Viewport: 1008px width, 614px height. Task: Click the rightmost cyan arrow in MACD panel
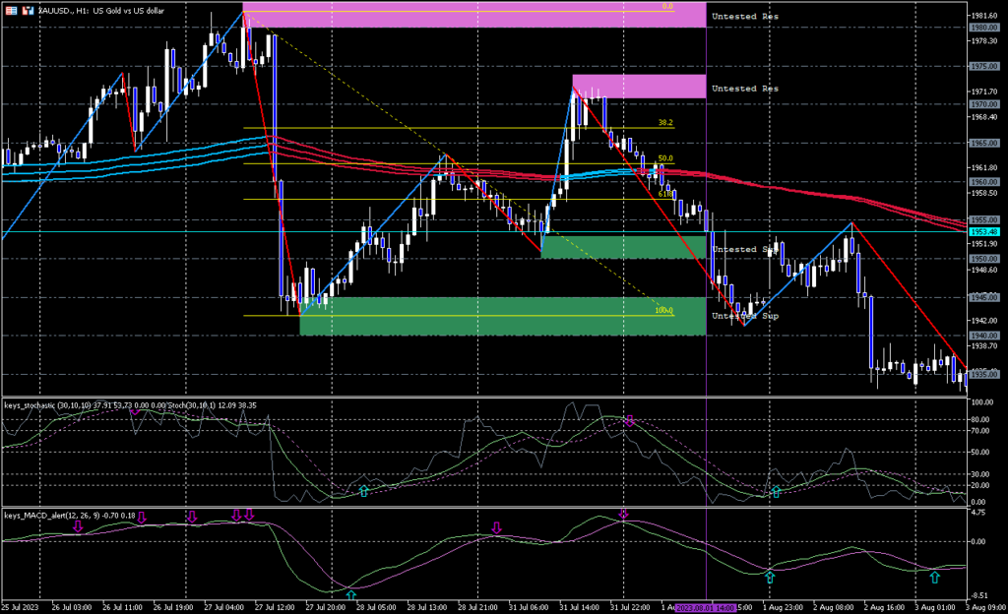click(934, 578)
